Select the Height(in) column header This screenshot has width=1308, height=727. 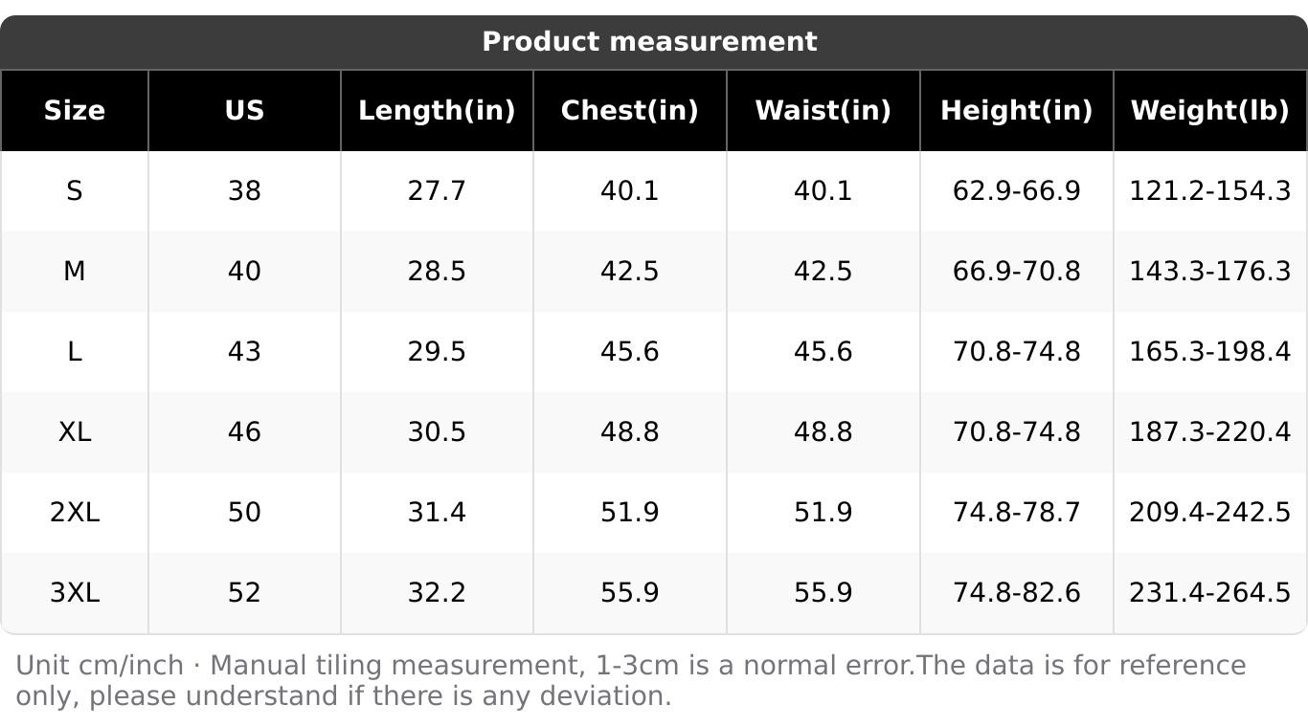click(x=1016, y=111)
